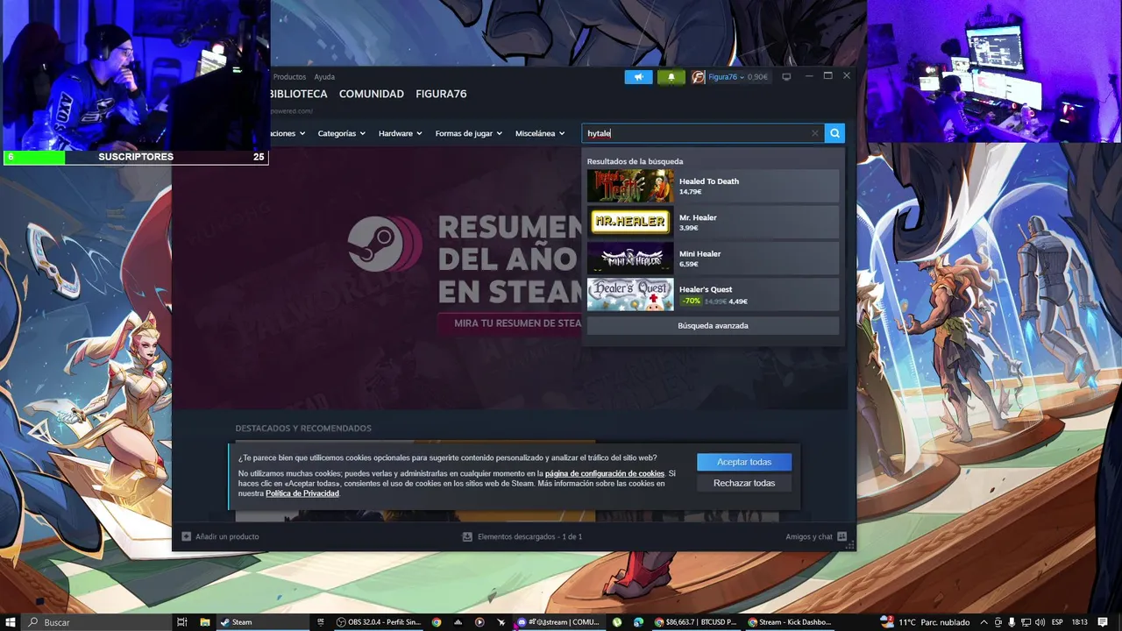The width and height of the screenshot is (1122, 631).
Task: Click the blue magnifier search button
Action: [834, 133]
